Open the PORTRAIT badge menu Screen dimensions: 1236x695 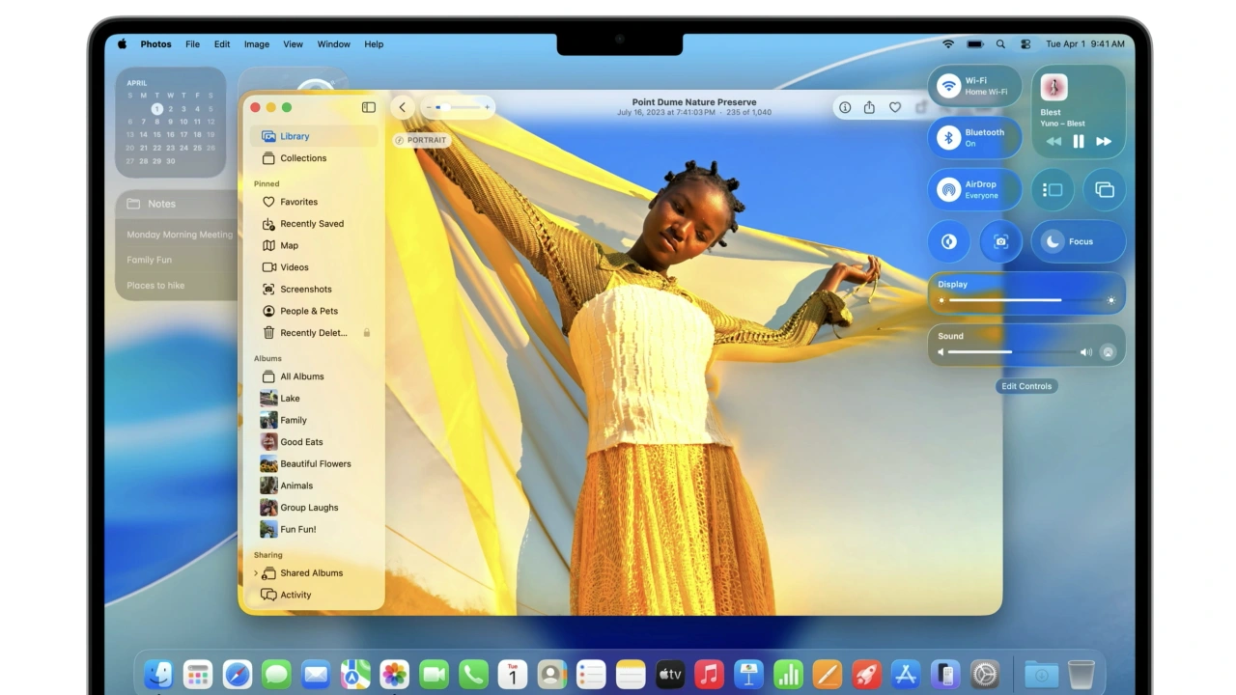click(421, 140)
